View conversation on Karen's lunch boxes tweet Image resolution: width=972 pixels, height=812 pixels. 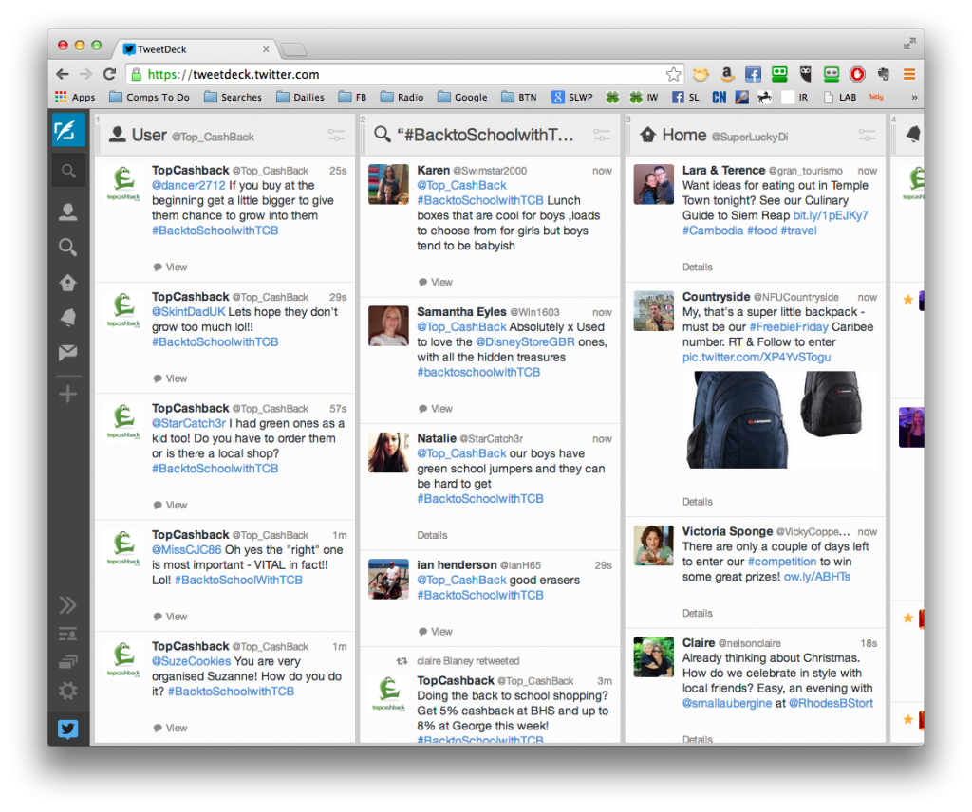tap(436, 282)
